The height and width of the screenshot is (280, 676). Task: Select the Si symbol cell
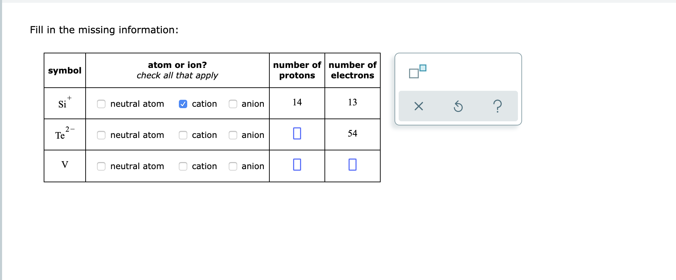(64, 103)
